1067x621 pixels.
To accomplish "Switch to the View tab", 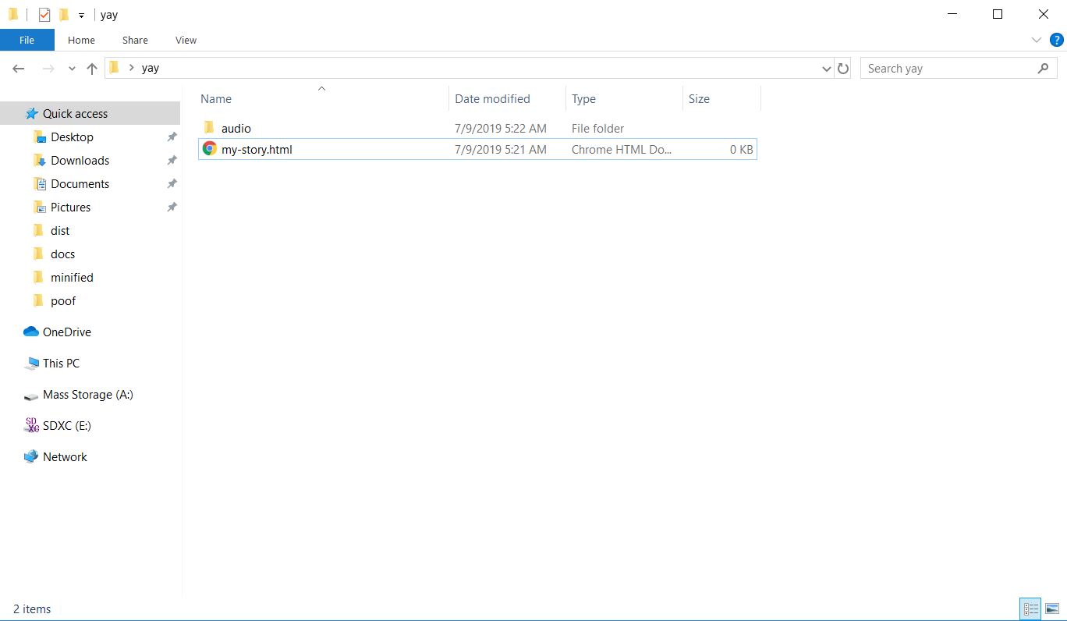I will (x=186, y=40).
